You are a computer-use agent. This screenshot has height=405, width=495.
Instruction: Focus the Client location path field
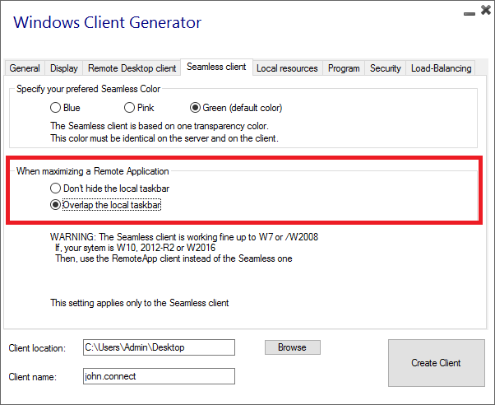click(x=159, y=347)
